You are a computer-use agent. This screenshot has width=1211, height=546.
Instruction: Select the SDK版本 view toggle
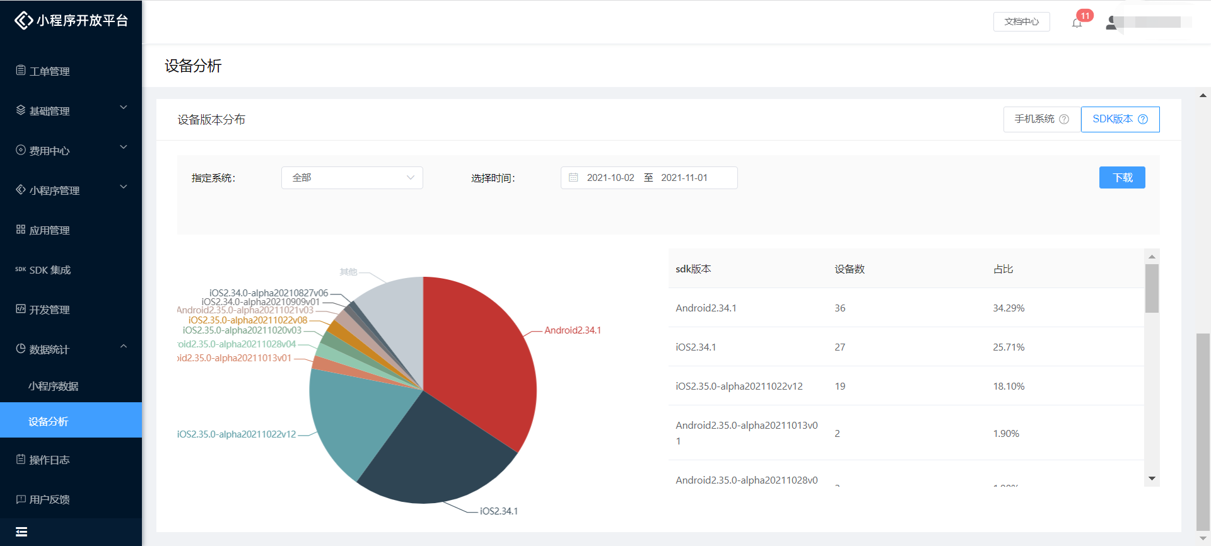(1113, 119)
